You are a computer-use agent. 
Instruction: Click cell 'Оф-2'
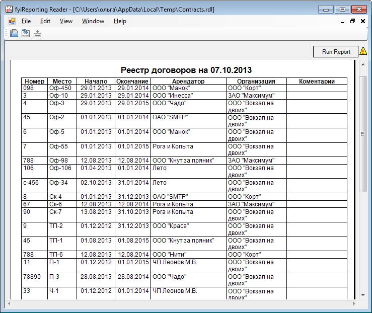62,121
